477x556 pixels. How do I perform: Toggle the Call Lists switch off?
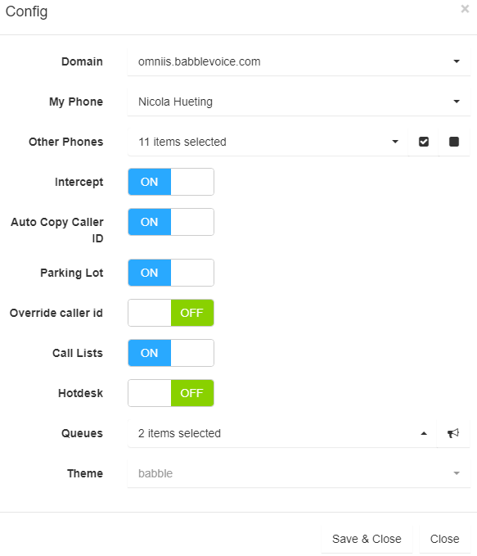pyautogui.click(x=171, y=353)
